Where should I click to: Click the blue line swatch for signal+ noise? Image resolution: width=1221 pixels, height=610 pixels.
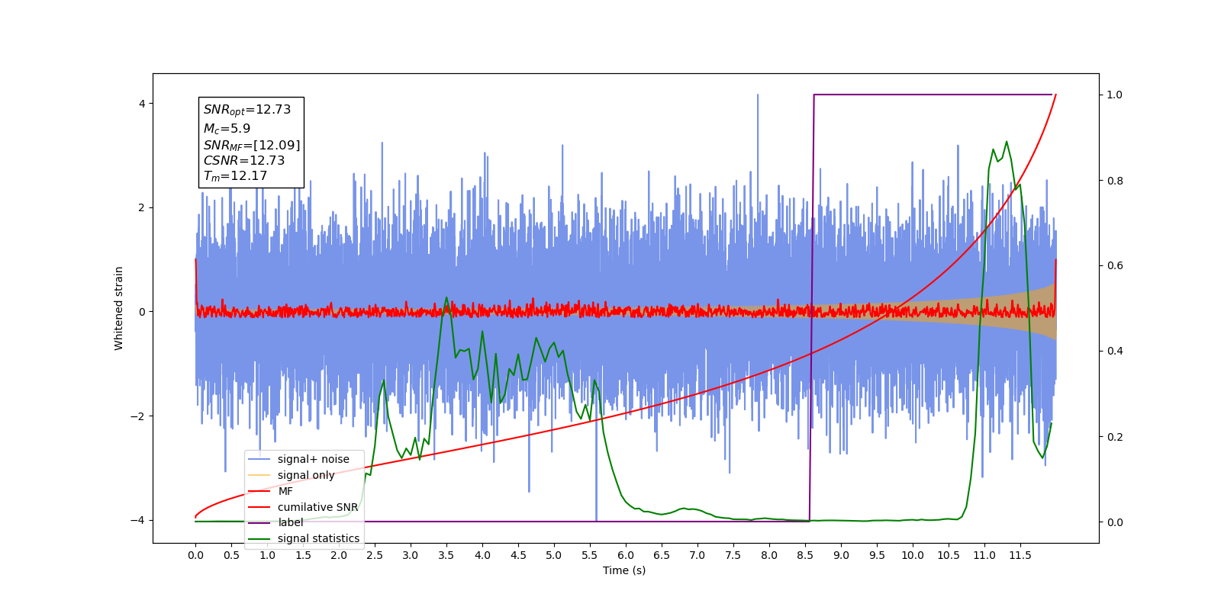[x=259, y=459]
